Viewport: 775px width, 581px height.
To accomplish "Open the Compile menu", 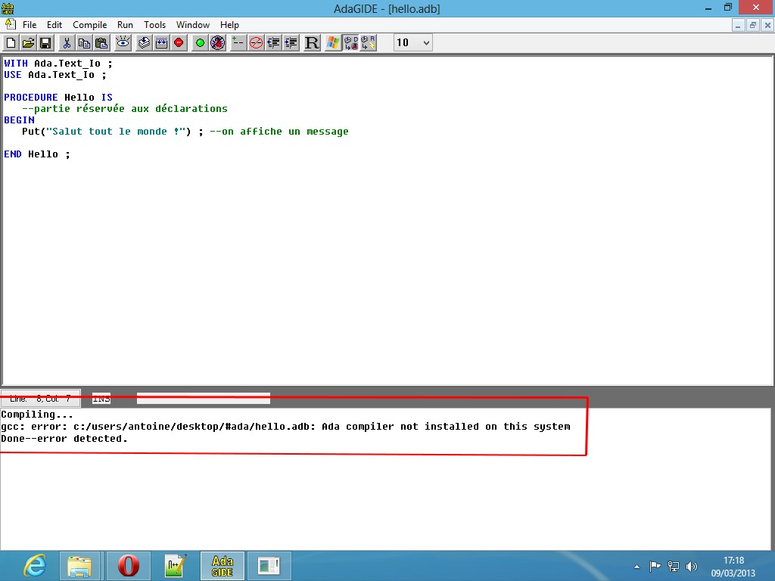I will [x=89, y=25].
